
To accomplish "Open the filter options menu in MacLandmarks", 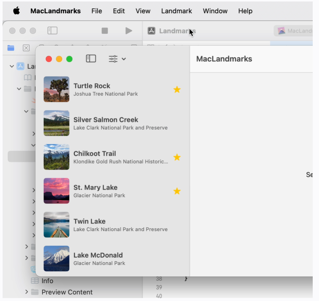I will coord(117,59).
